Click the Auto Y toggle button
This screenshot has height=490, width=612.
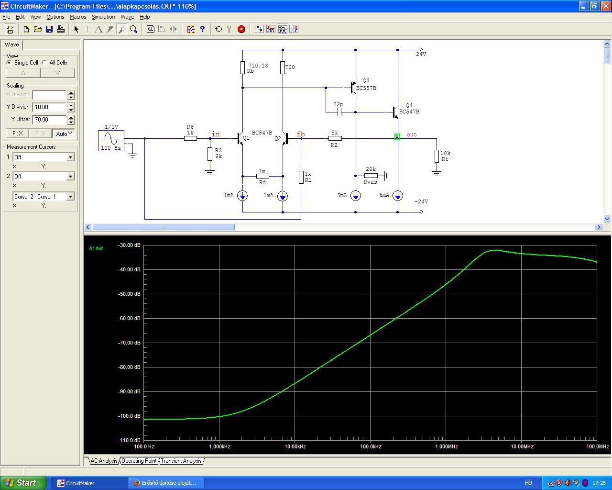point(64,134)
